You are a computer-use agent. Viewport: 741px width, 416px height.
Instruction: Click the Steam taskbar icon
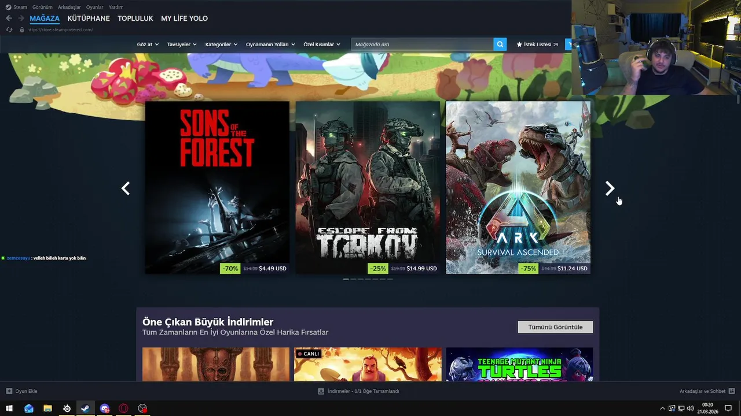pos(86,408)
